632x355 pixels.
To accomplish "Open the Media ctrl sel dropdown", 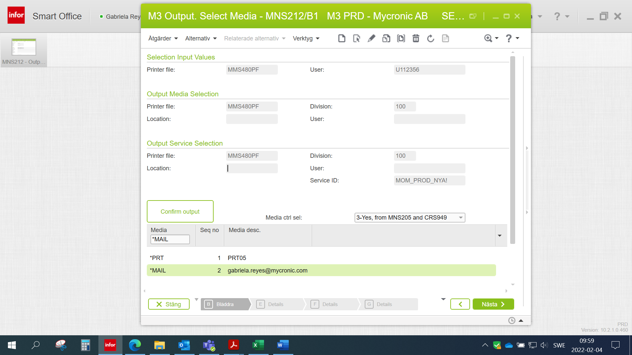I will pos(409,218).
